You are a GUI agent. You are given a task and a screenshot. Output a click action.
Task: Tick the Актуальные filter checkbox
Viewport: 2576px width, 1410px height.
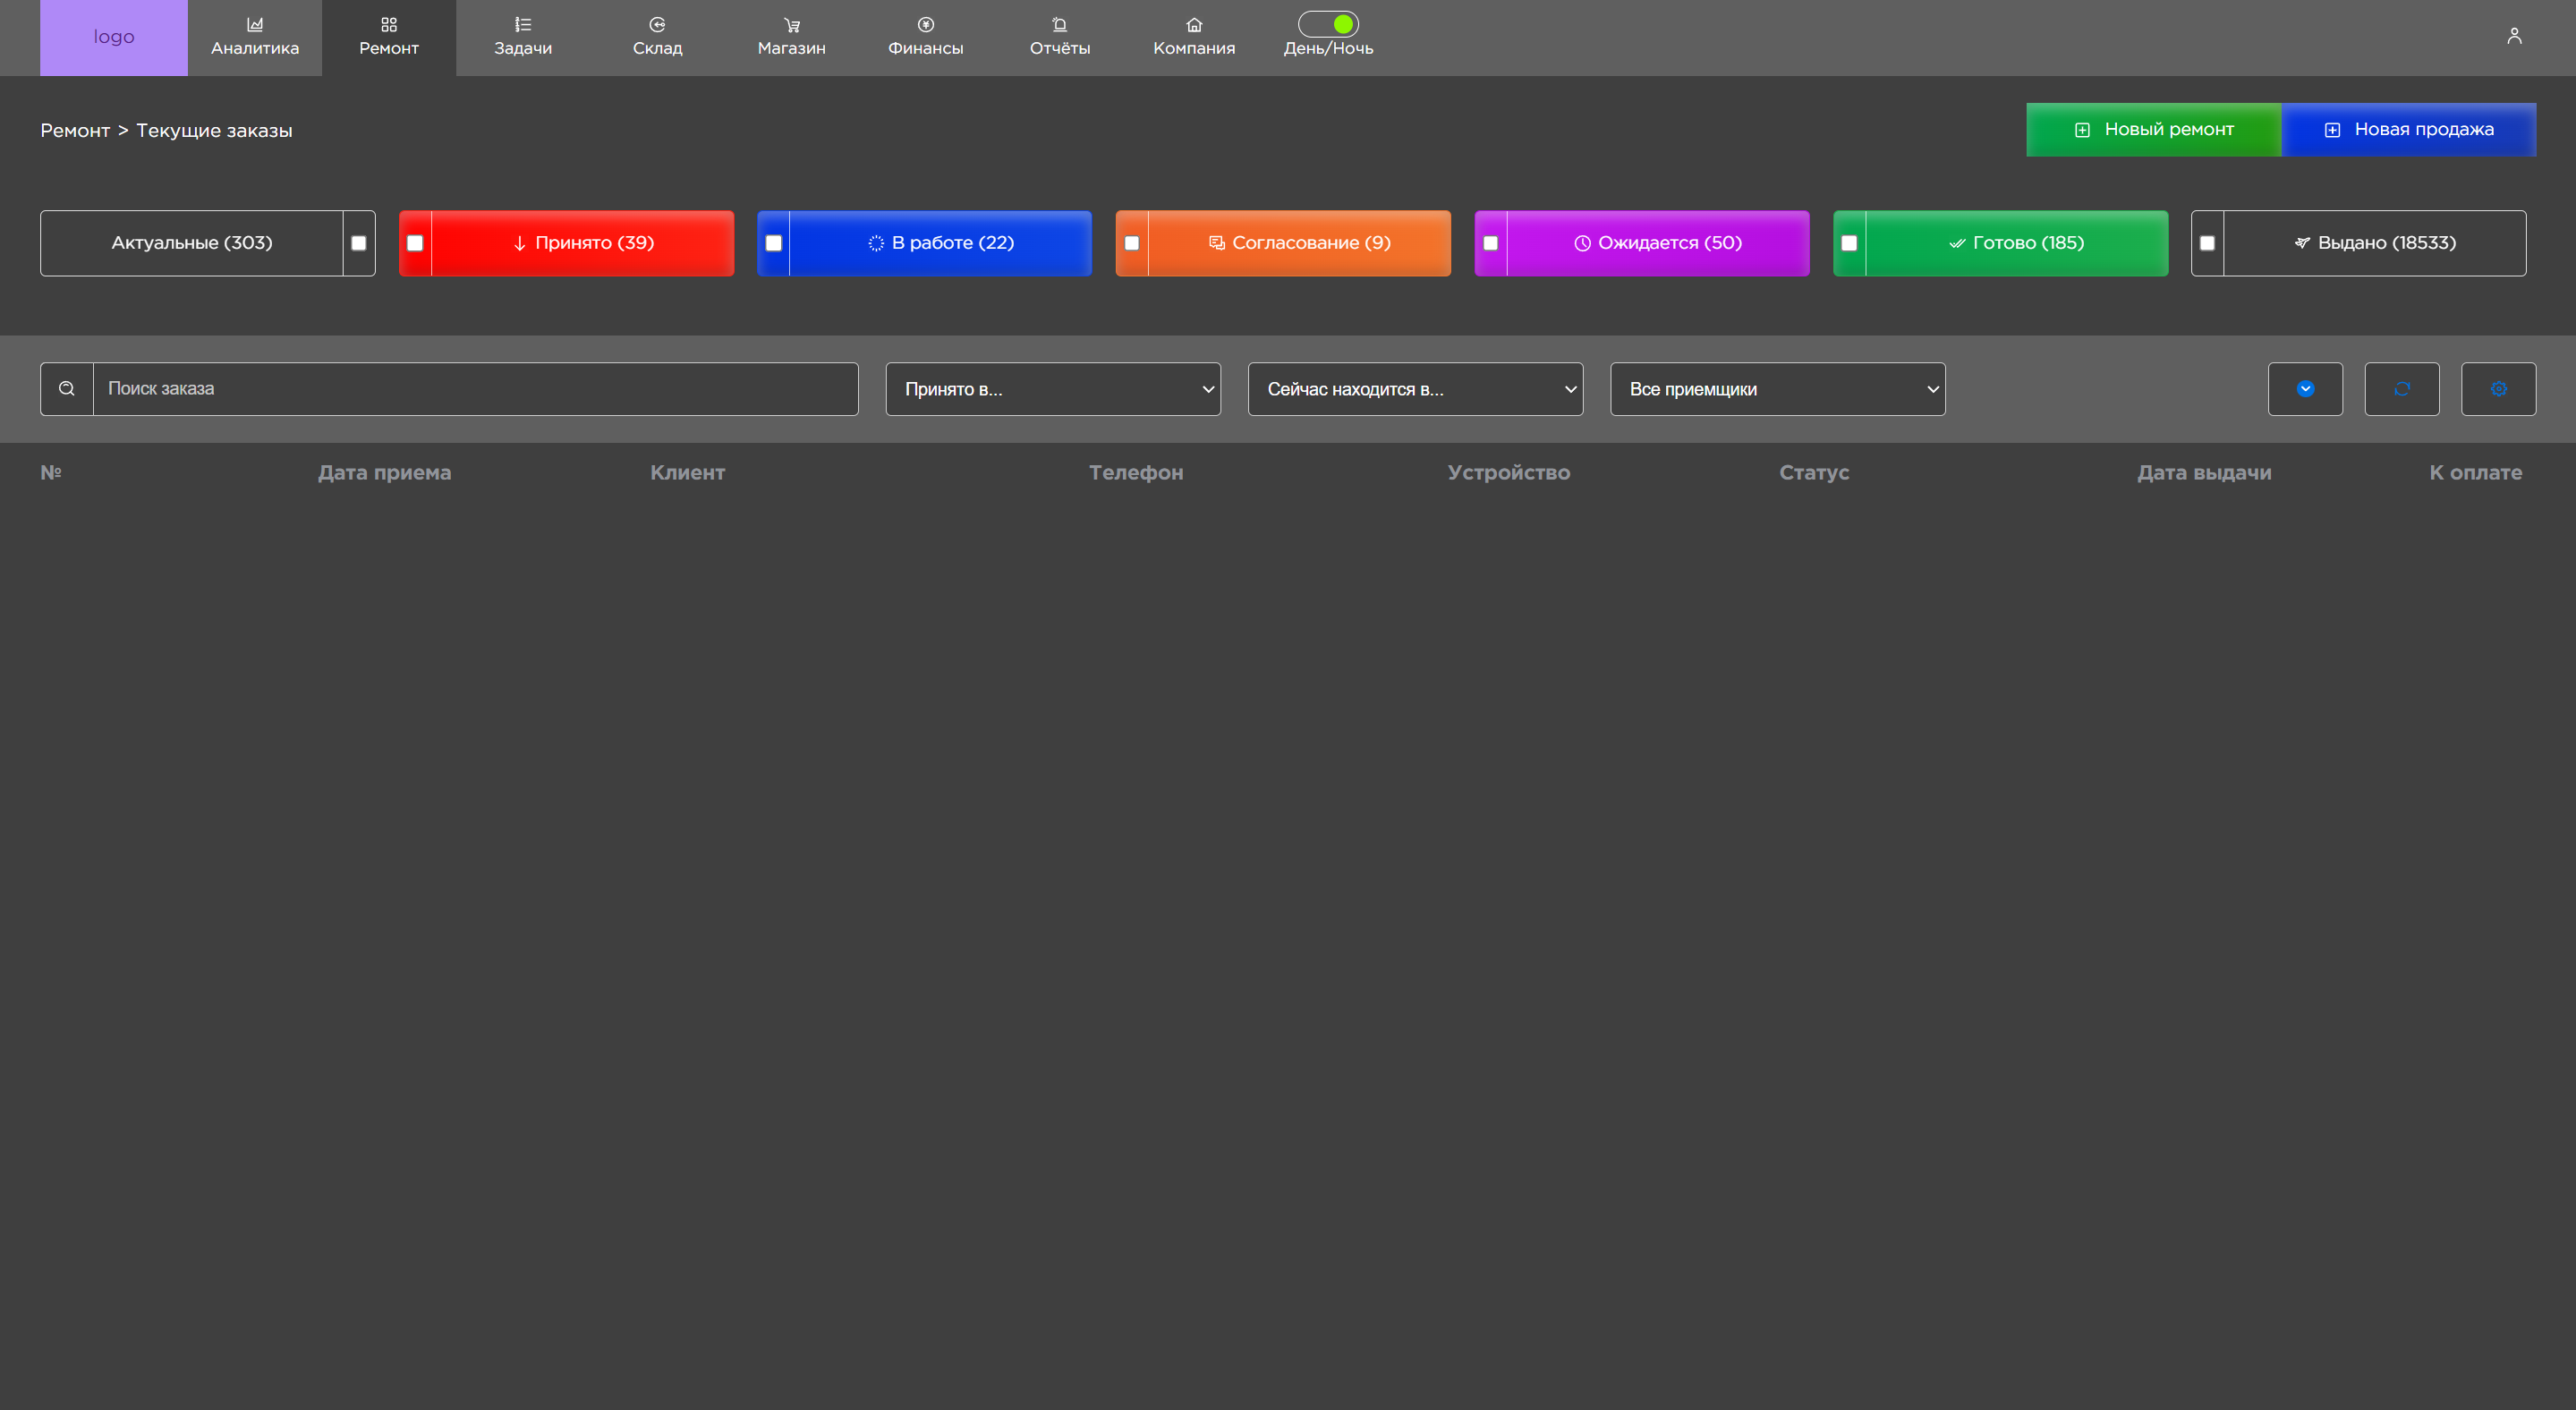pyautogui.click(x=359, y=243)
